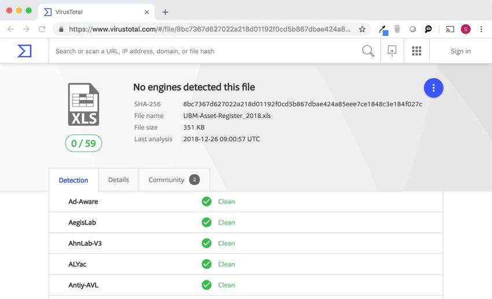Click the Ad-Aware engine name

pyautogui.click(x=83, y=201)
